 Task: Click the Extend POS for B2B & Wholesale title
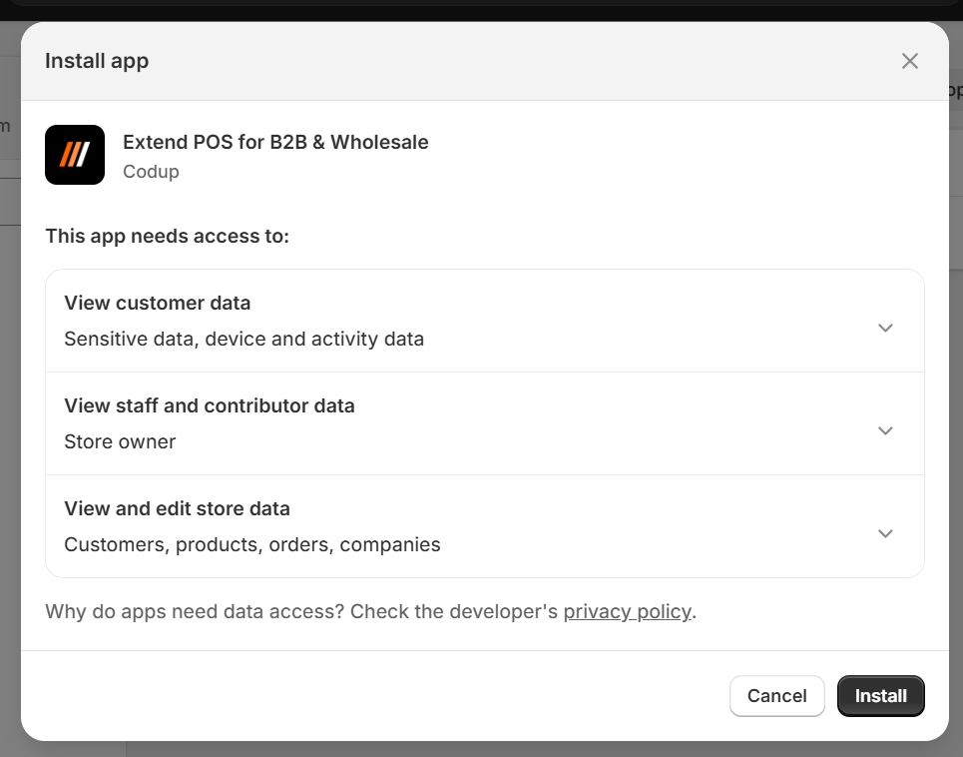[275, 142]
